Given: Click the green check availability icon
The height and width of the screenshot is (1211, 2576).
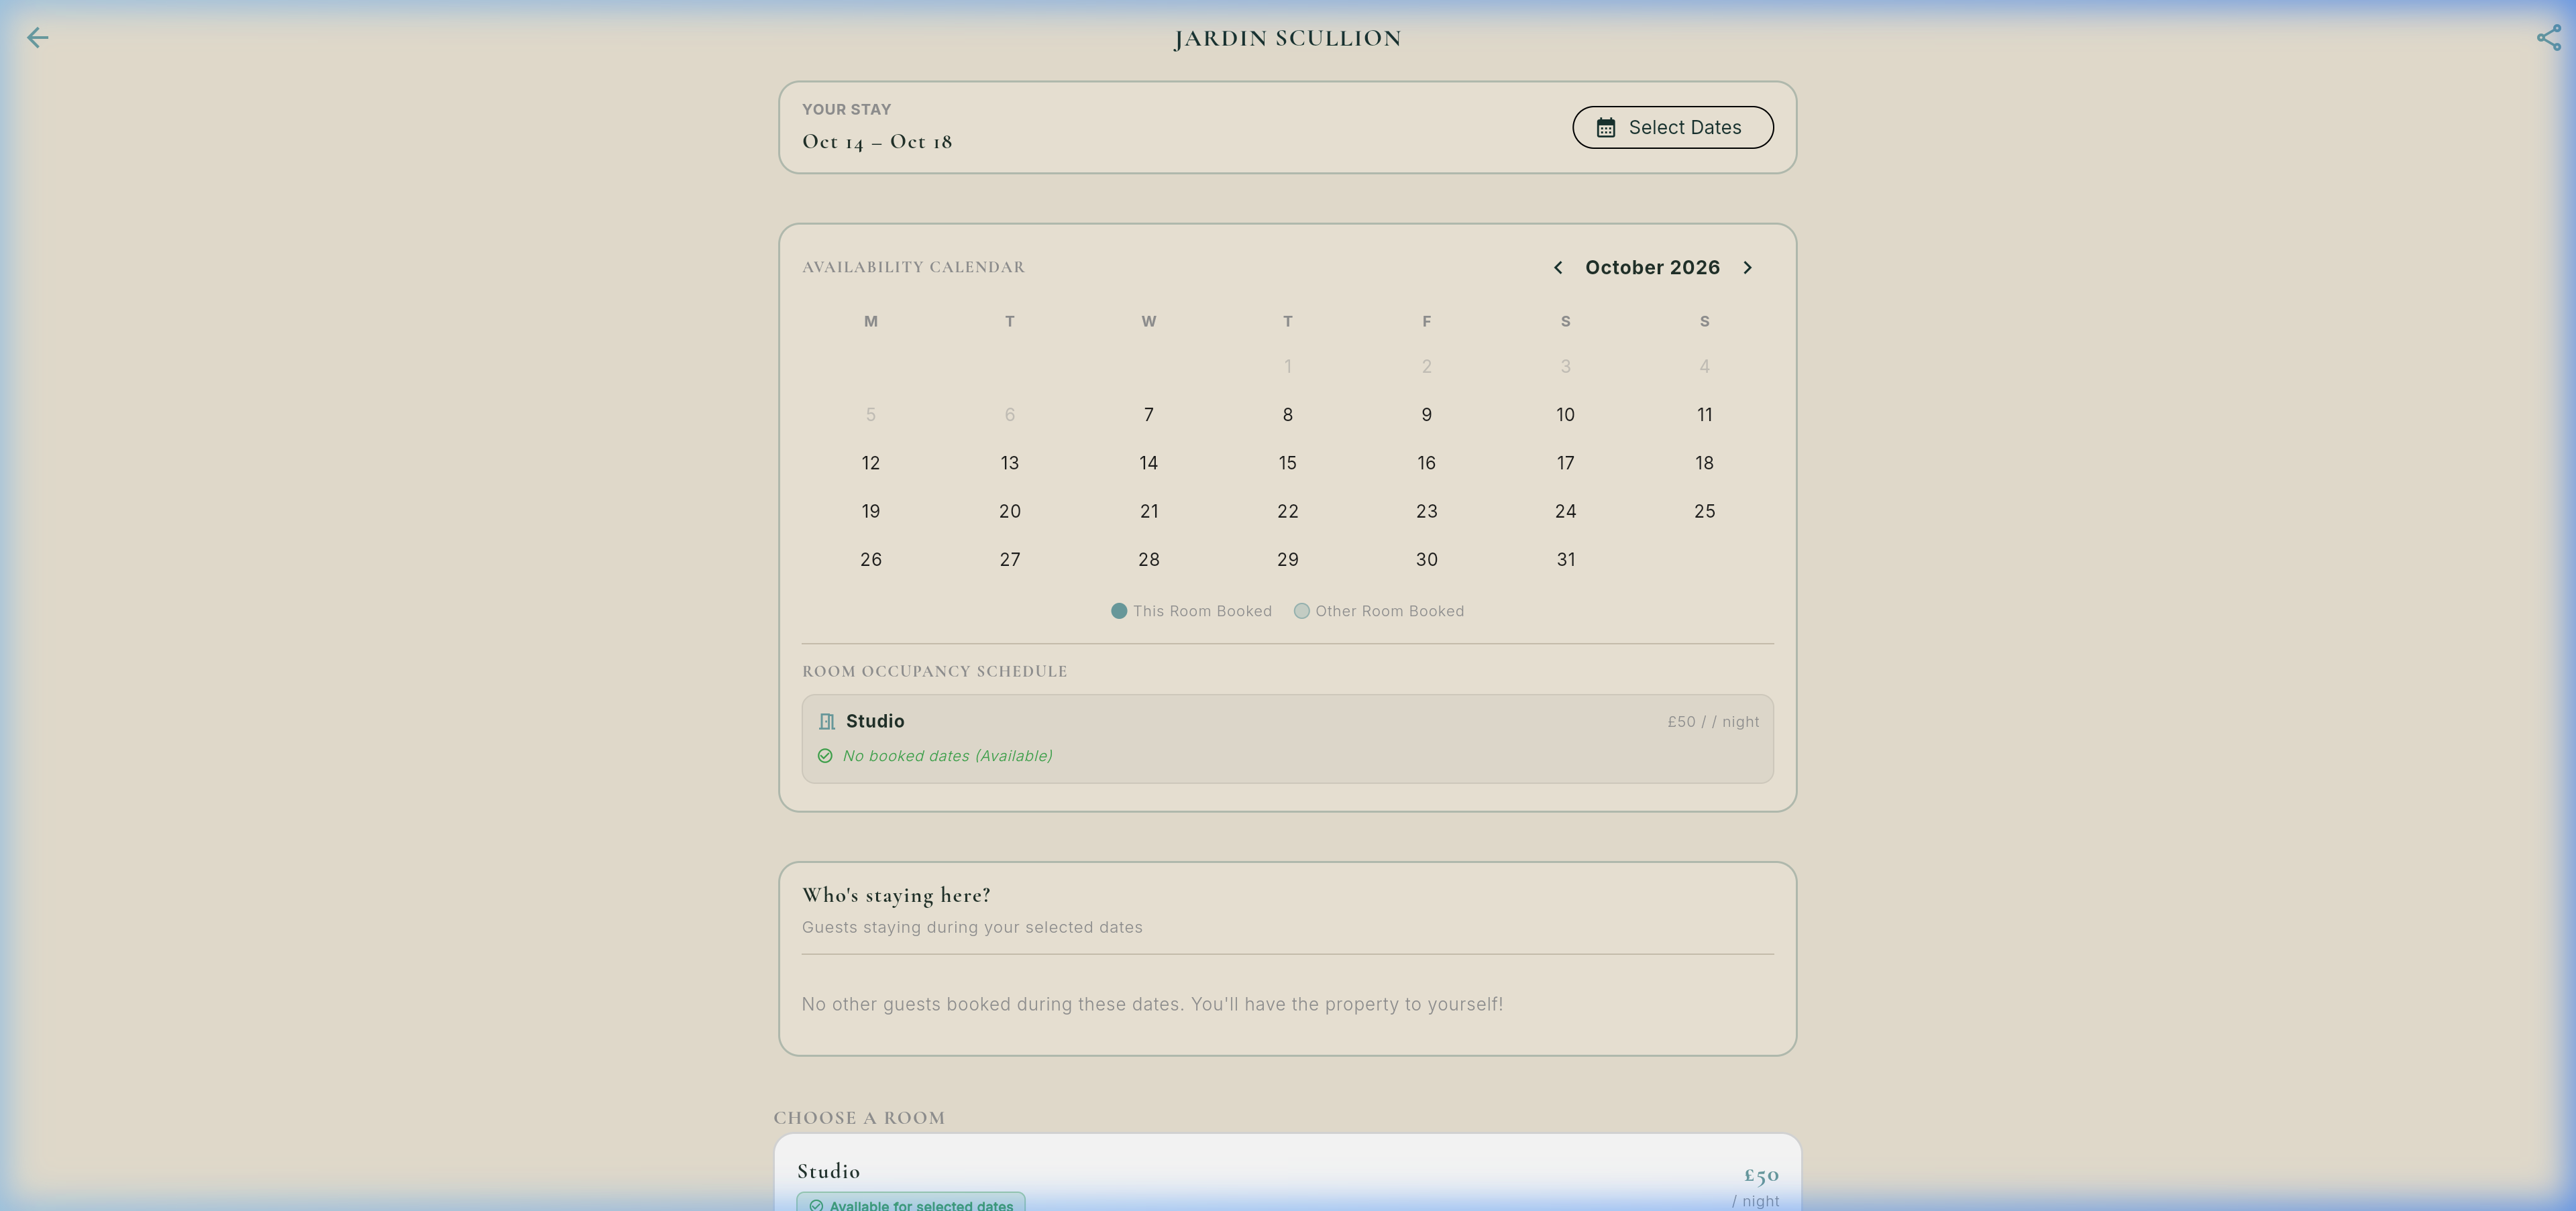Looking at the screenshot, I should 825,756.
